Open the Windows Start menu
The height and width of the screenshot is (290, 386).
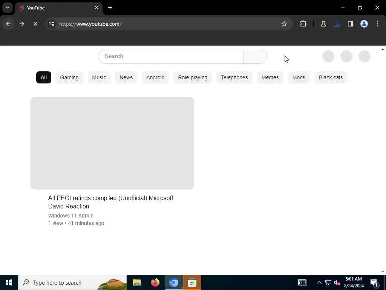tap(9, 282)
